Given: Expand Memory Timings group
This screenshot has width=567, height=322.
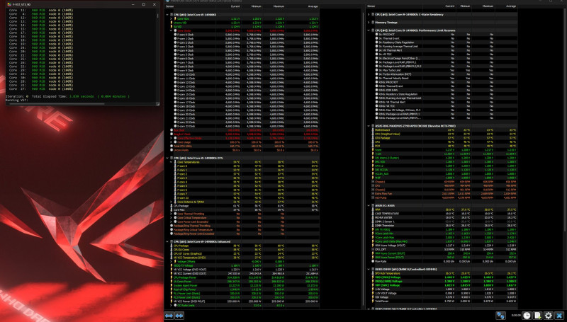Looking at the screenshot, I should (x=369, y=23).
